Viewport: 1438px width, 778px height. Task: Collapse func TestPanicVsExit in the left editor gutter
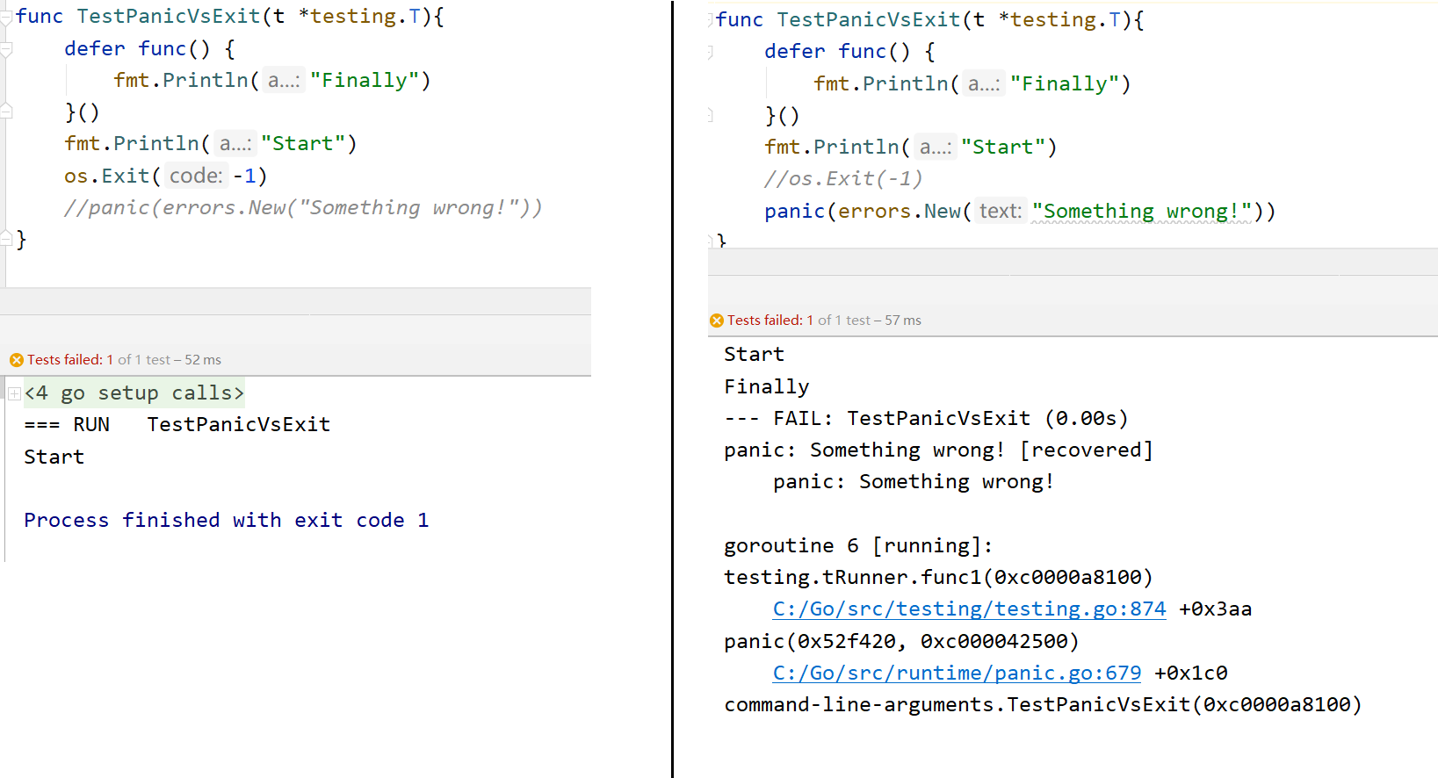point(6,18)
